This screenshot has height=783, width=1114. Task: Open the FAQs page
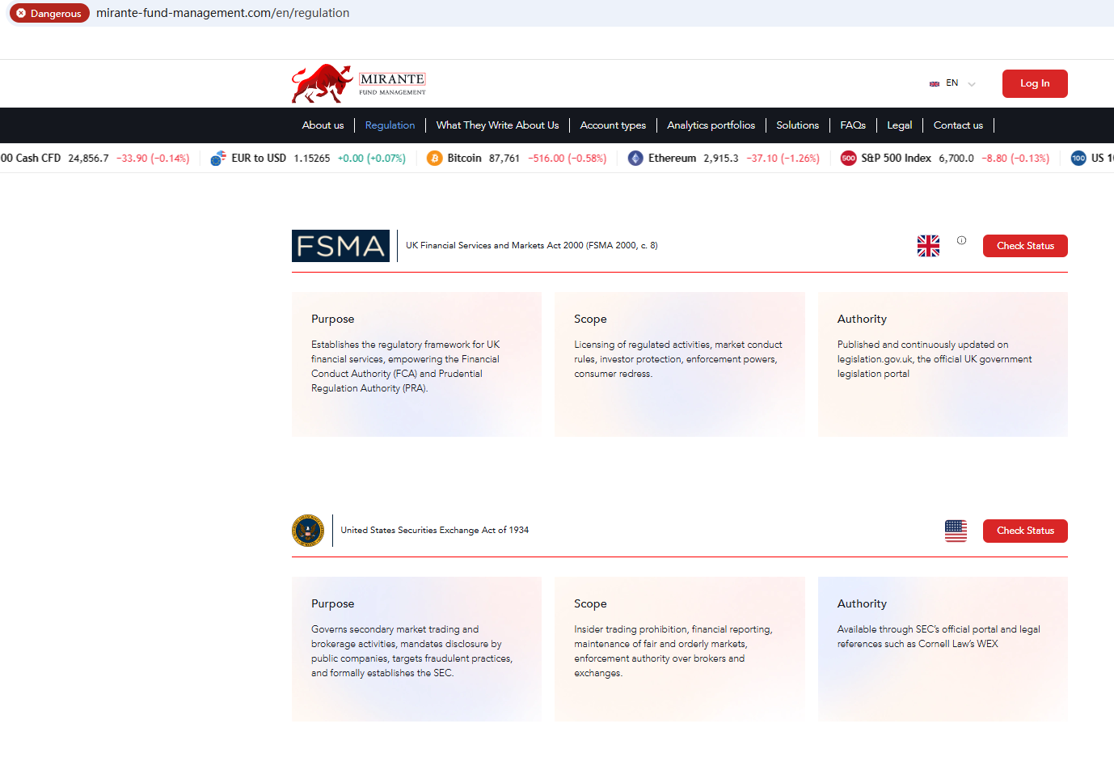pyautogui.click(x=853, y=125)
